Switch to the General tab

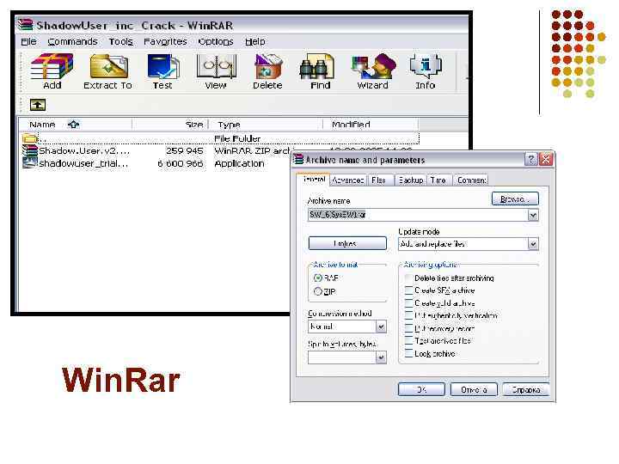pos(314,179)
